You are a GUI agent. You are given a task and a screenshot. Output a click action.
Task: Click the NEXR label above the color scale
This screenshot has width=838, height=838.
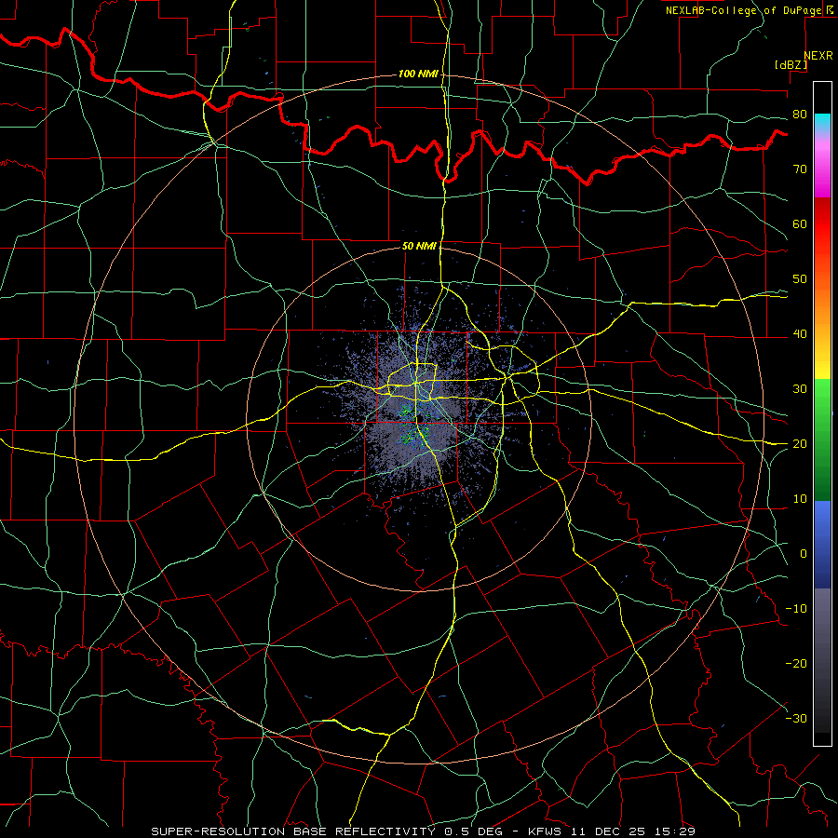(x=818, y=56)
